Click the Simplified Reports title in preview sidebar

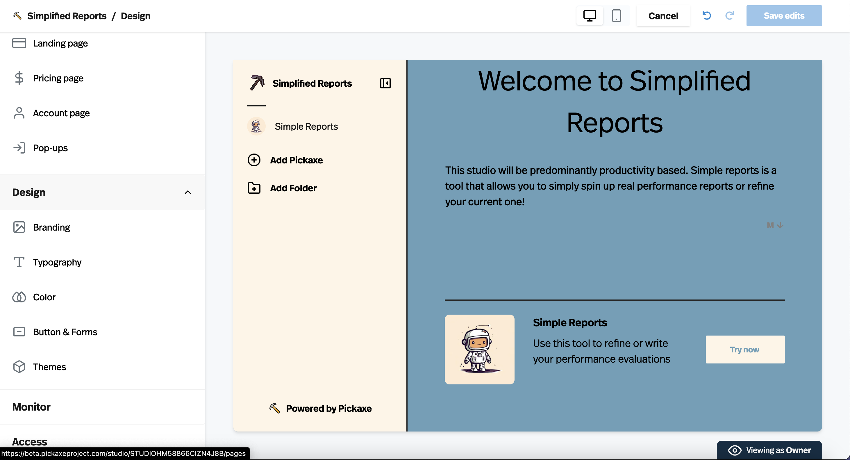pos(312,83)
